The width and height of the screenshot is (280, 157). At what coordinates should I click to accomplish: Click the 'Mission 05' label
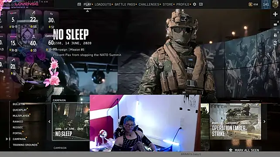click(x=77, y=50)
